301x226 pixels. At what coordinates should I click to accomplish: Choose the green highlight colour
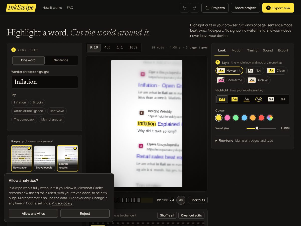point(236,118)
